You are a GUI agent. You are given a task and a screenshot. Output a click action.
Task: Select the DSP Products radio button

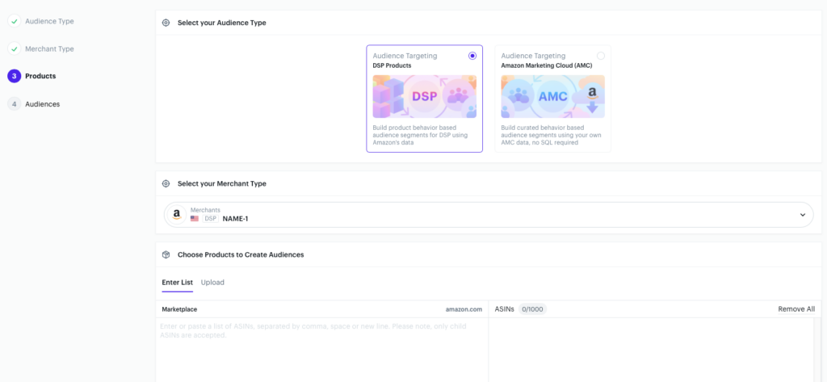(472, 56)
